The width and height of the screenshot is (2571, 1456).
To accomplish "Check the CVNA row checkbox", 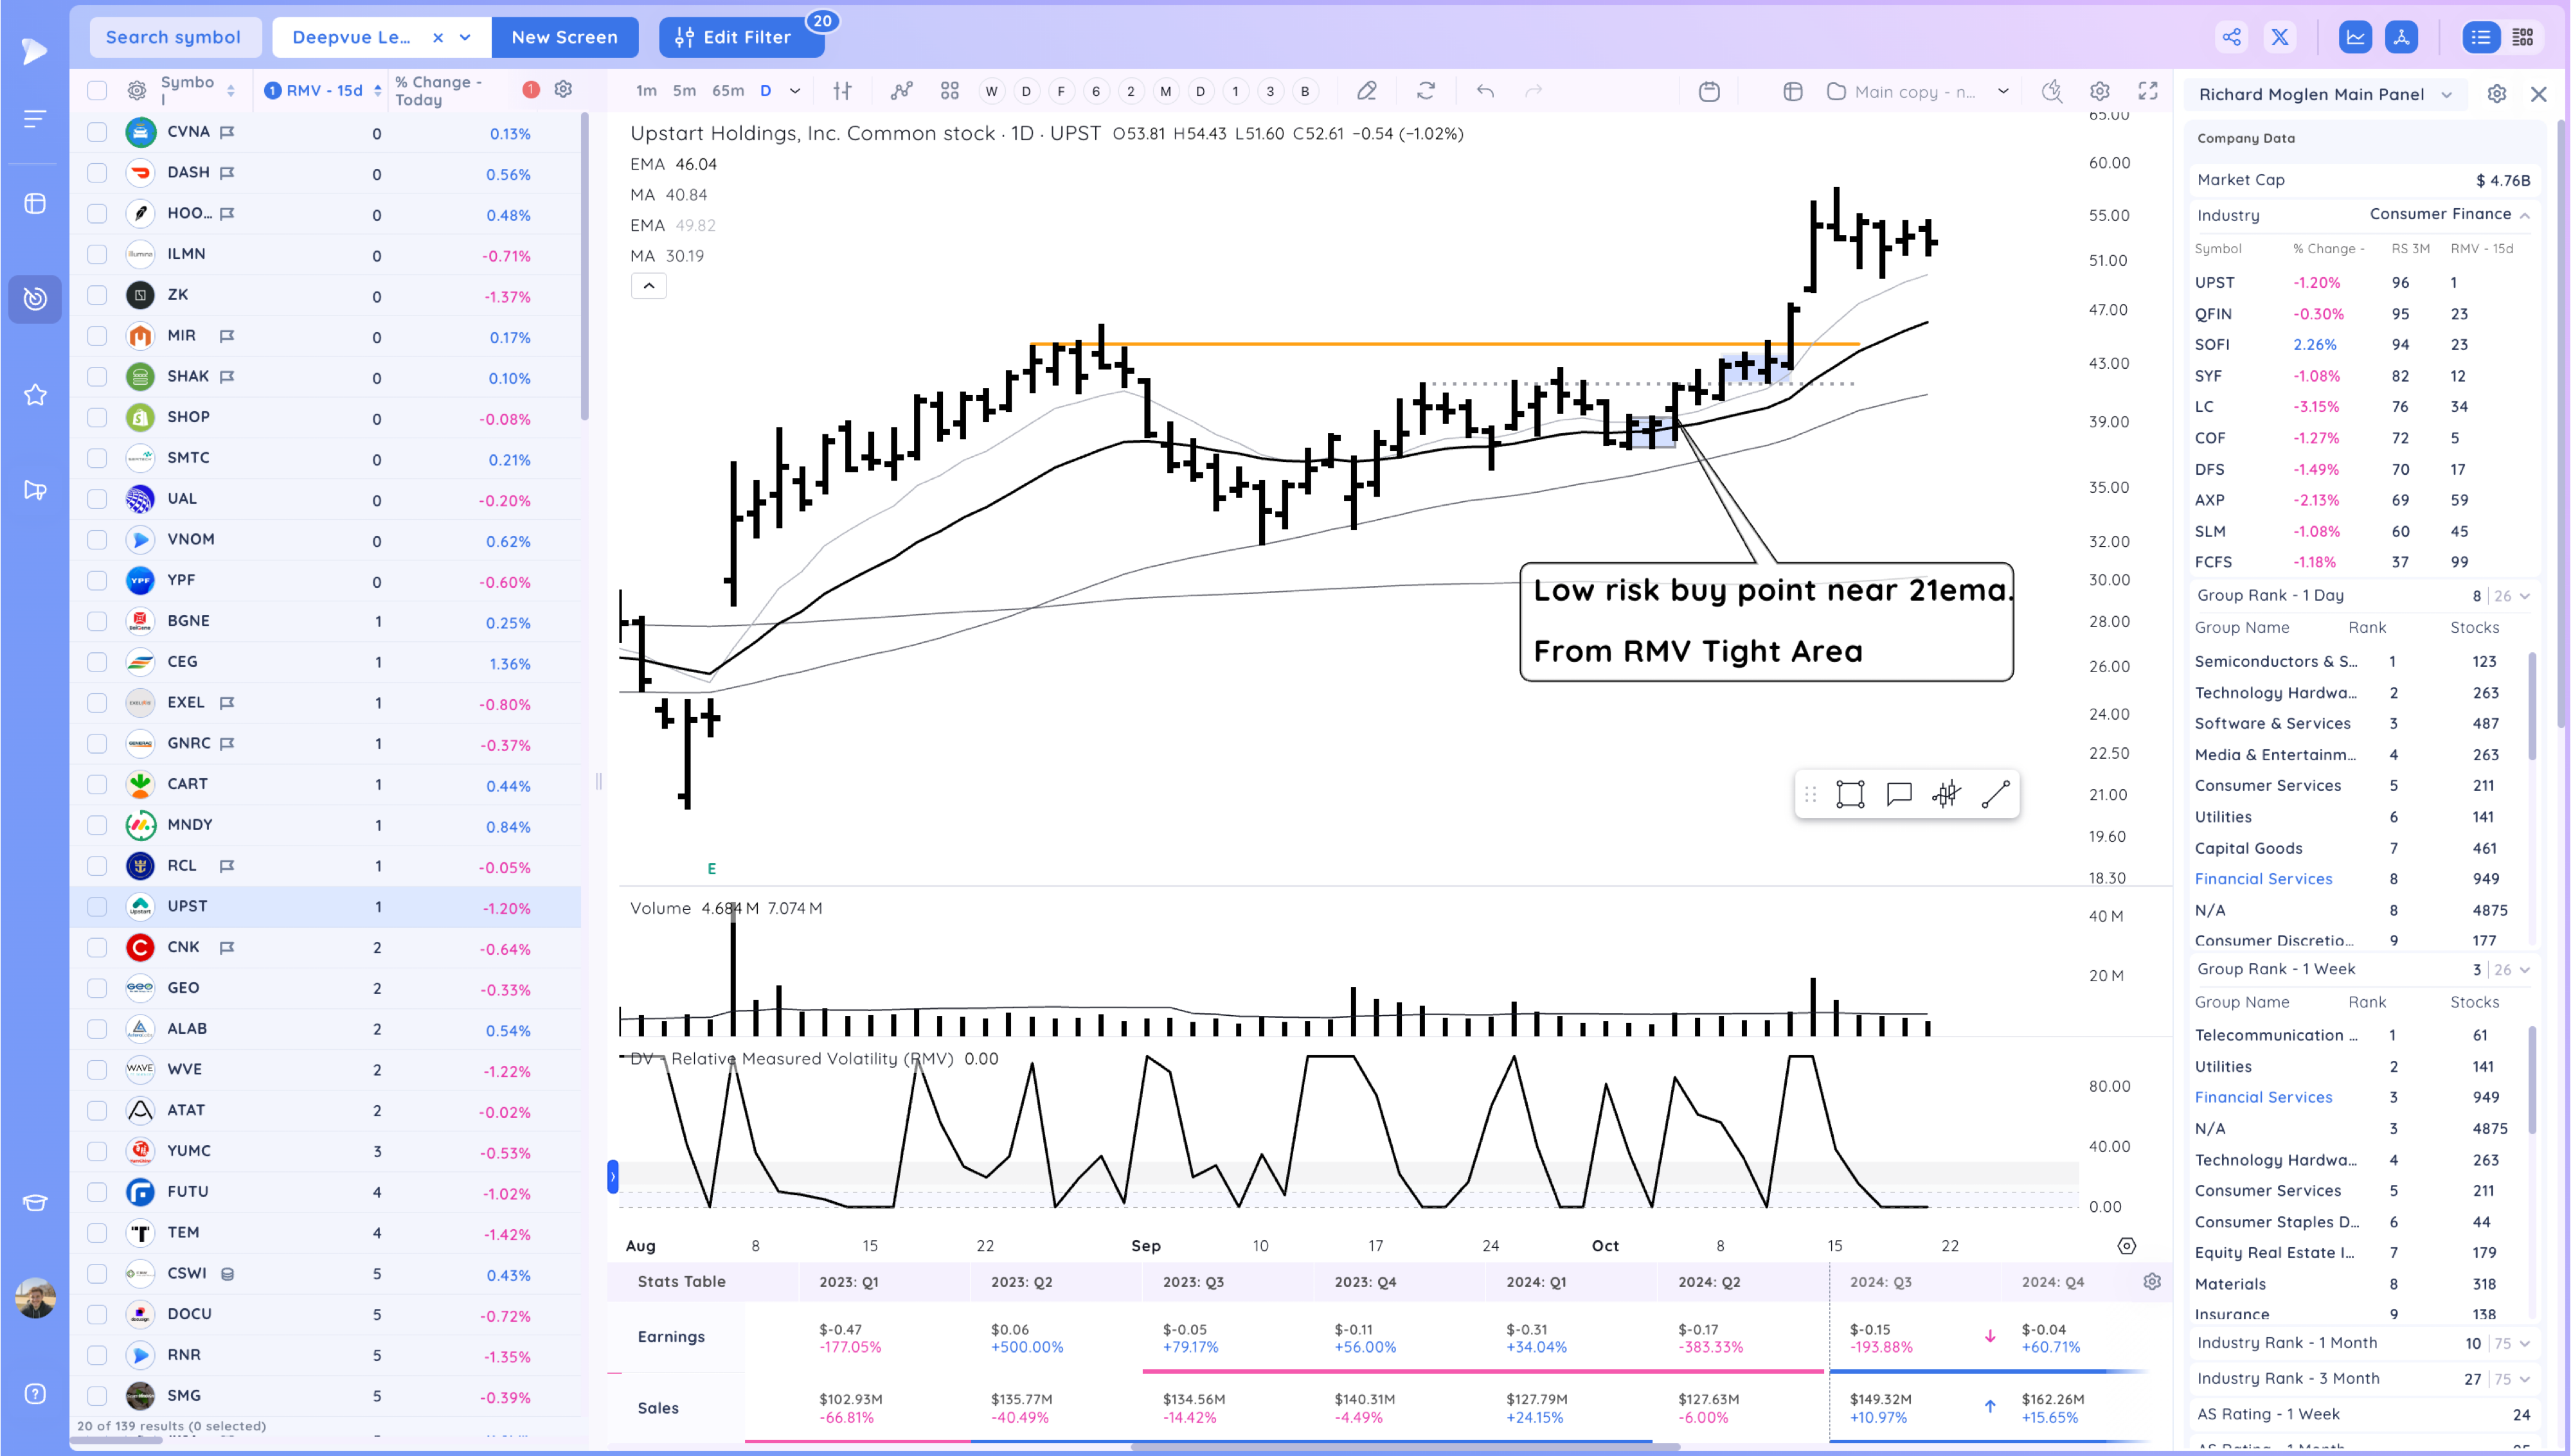I will [x=97, y=132].
